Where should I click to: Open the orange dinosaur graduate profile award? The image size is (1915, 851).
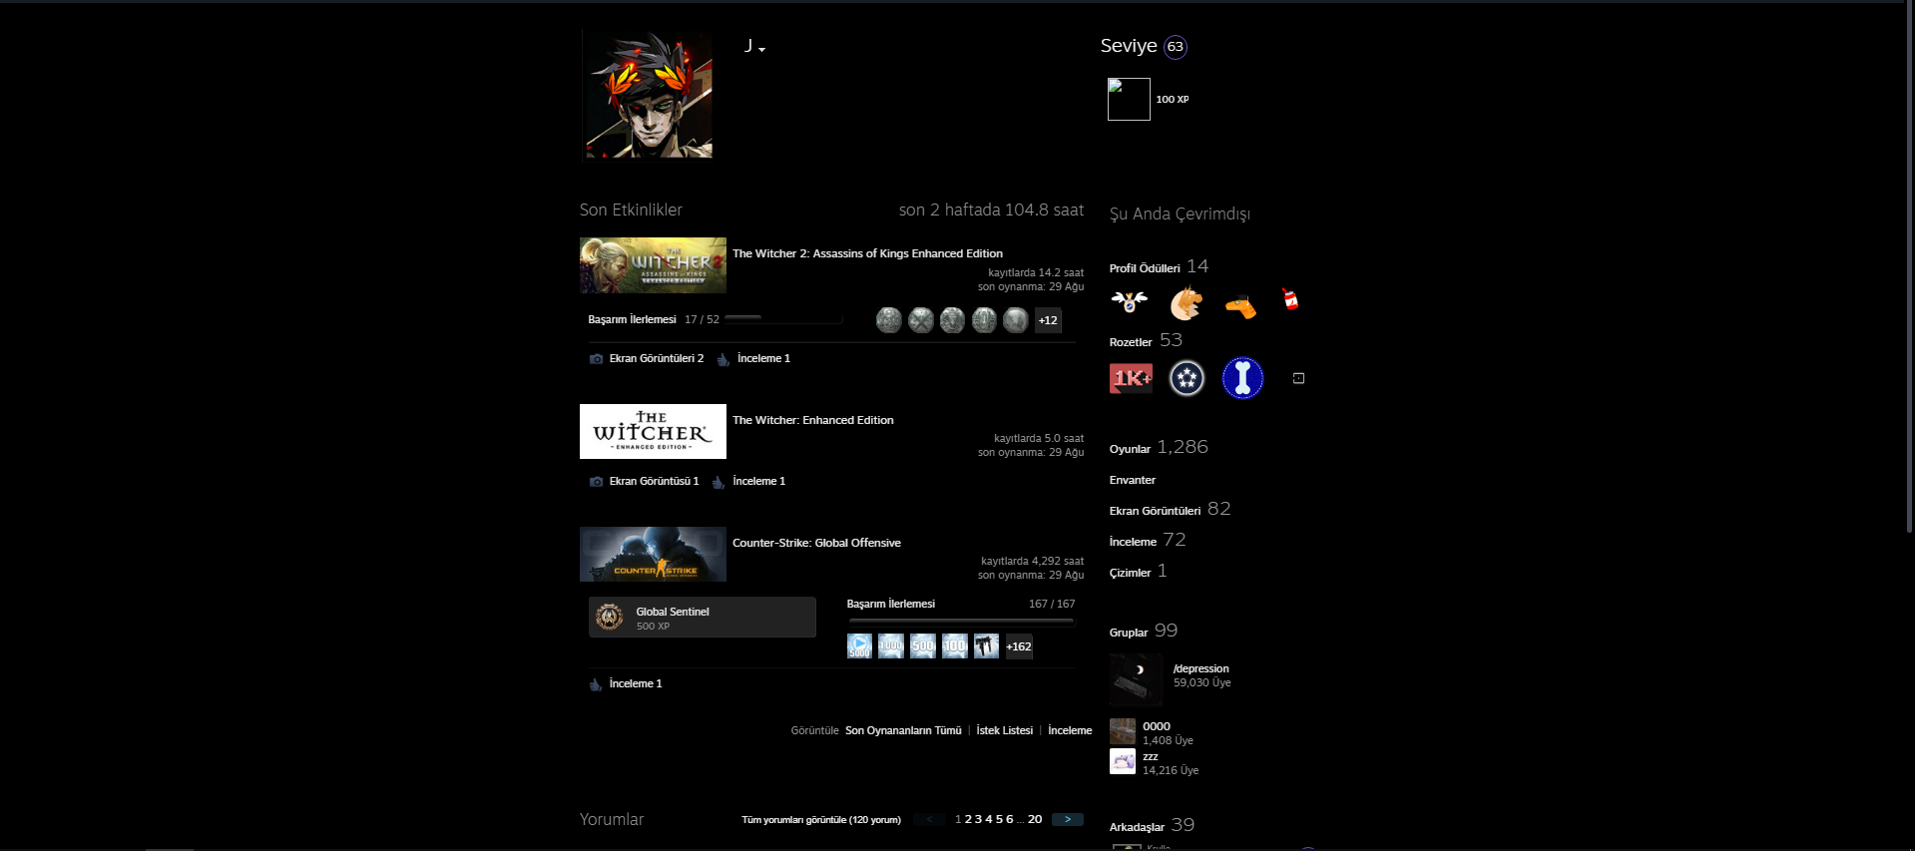pyautogui.click(x=1240, y=306)
